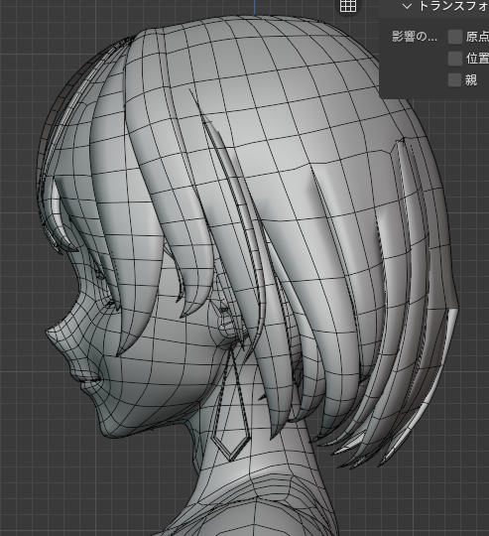Toggle the grid view icon at top
Viewport: 489px width, 536px height.
pos(348,5)
